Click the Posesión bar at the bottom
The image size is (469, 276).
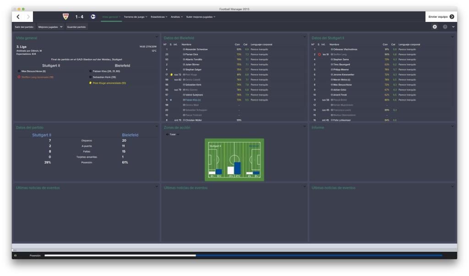(x=243, y=255)
